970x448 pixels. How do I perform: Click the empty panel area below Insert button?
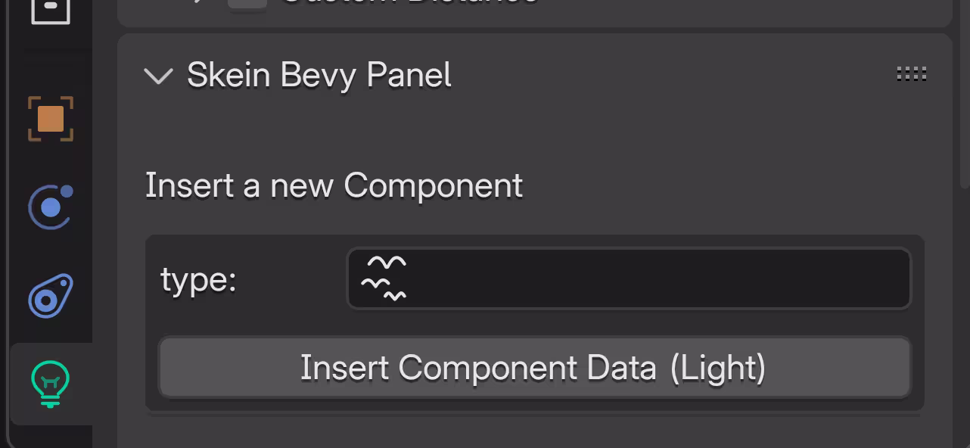[x=534, y=433]
